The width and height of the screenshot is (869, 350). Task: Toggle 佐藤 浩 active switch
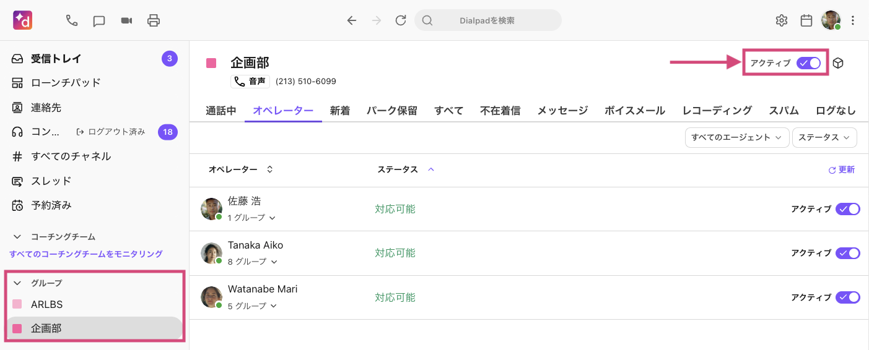[848, 209]
